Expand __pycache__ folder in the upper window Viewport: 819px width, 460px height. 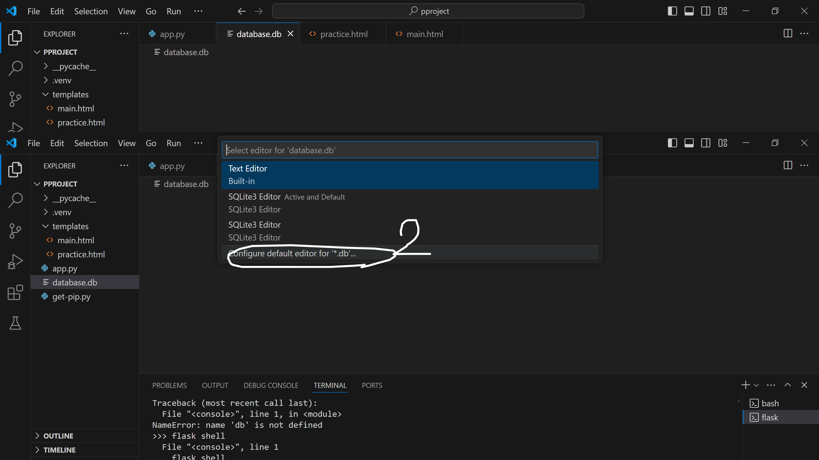pos(46,66)
